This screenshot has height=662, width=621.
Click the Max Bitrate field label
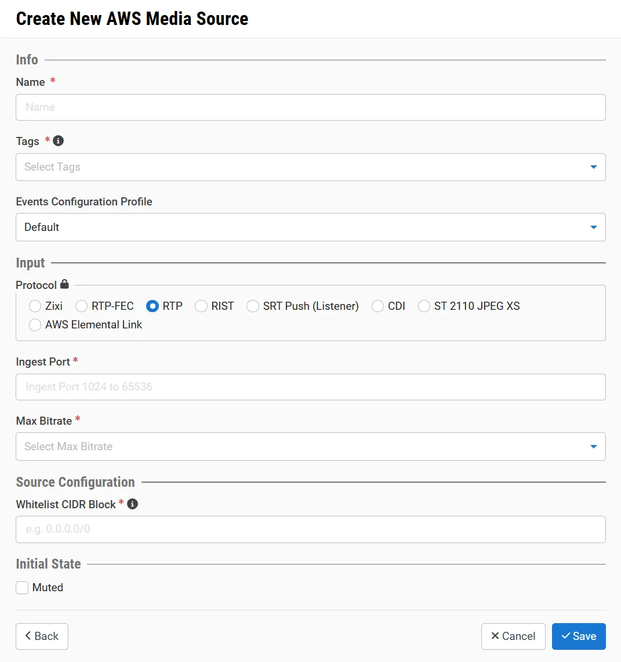coord(44,421)
